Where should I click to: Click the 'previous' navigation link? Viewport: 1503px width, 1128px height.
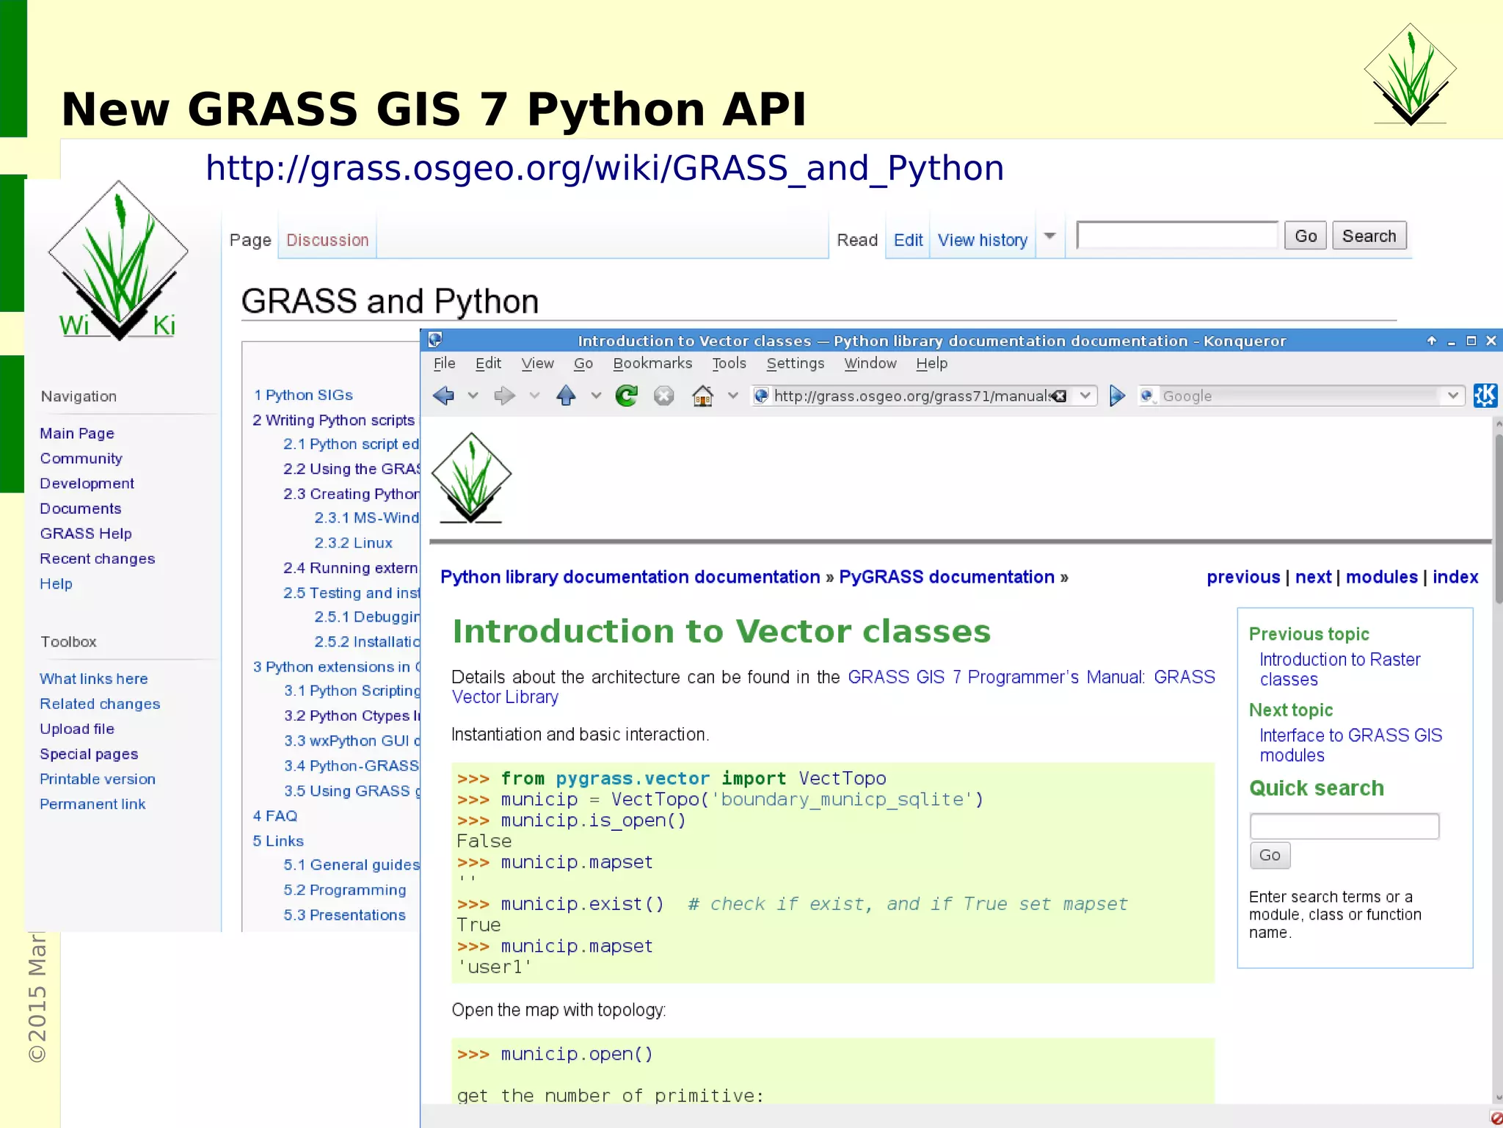[x=1243, y=577]
